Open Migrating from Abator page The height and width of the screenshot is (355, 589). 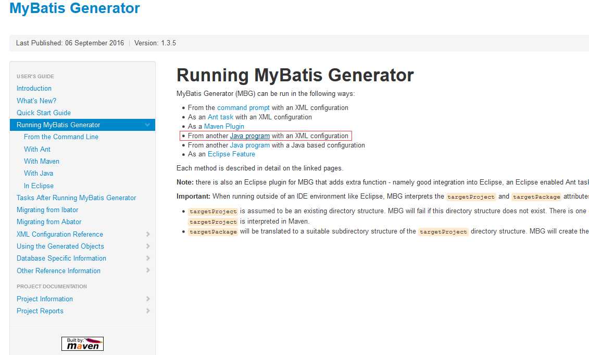pyautogui.click(x=49, y=222)
